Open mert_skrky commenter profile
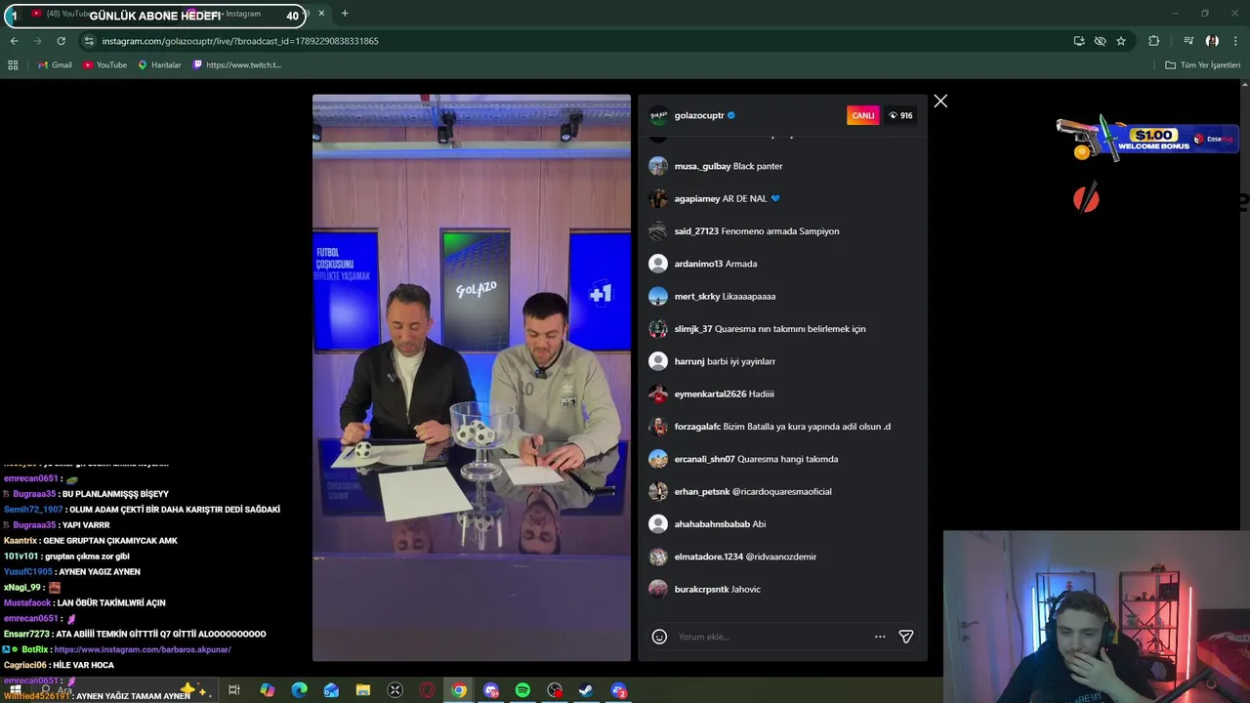1250x703 pixels. (697, 296)
